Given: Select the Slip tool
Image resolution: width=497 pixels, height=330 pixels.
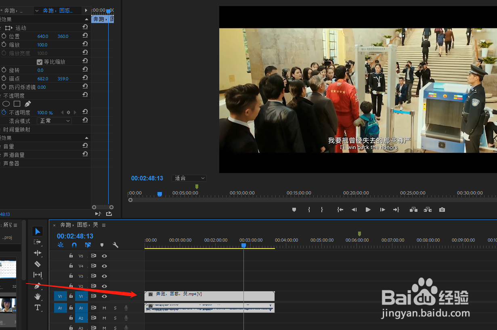Looking at the screenshot, I should [x=38, y=275].
